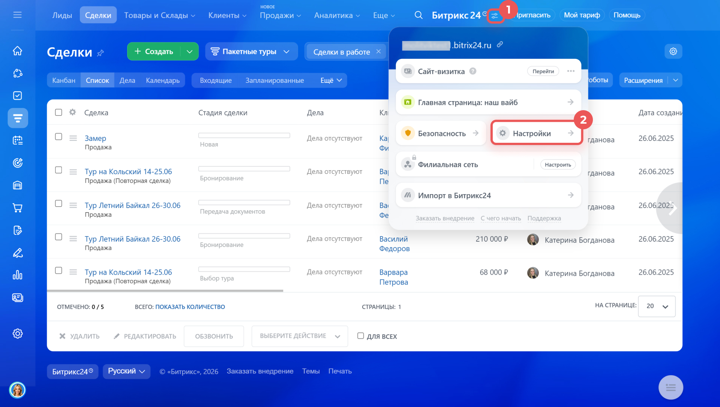The height and width of the screenshot is (407, 720).
Task: Click the analytics bar chart sidebar icon
Action: 18,275
